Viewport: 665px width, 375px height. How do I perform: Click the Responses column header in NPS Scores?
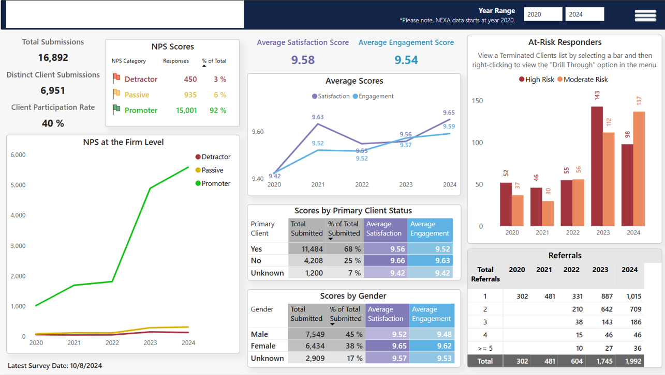pos(175,61)
